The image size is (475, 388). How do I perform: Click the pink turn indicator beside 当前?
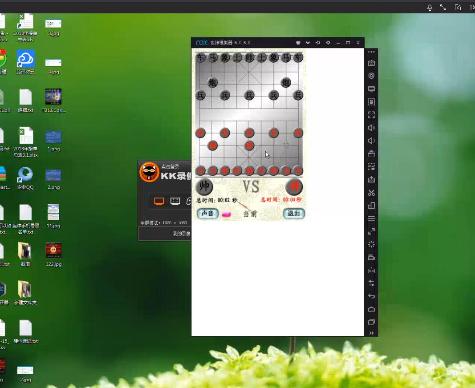pos(226,214)
